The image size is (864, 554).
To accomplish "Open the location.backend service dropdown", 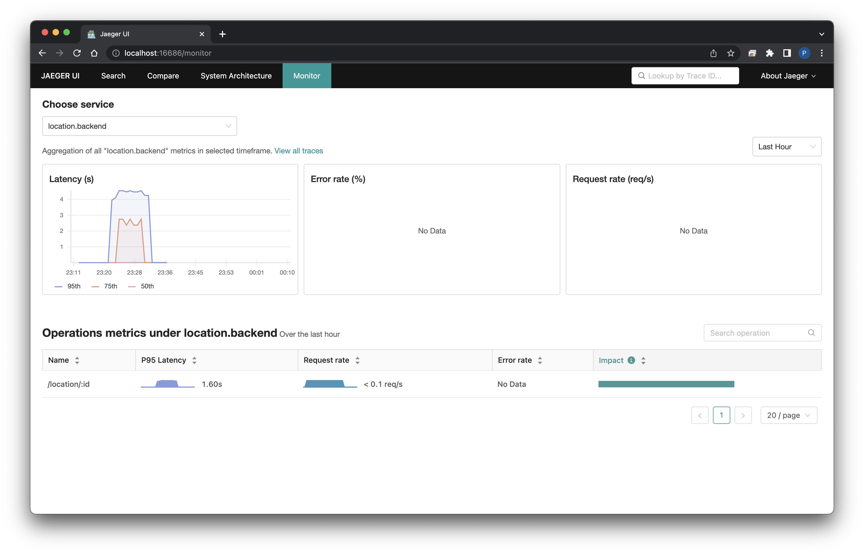I will point(139,126).
